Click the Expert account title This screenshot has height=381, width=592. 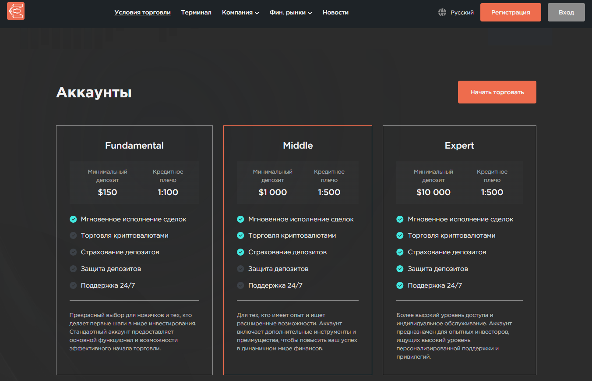[x=459, y=146]
